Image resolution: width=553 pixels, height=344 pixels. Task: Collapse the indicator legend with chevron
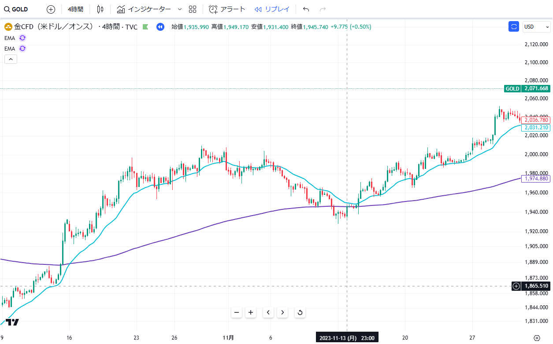tap(11, 59)
